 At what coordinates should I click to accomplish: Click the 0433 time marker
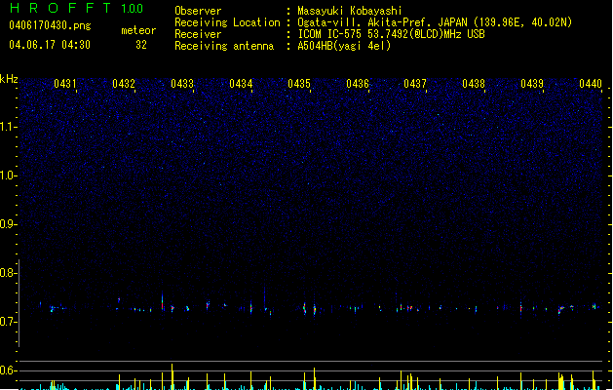182,84
